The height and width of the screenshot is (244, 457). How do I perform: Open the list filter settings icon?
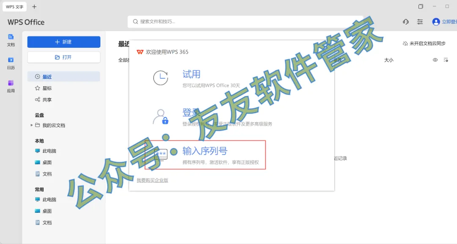pyautogui.click(x=446, y=60)
